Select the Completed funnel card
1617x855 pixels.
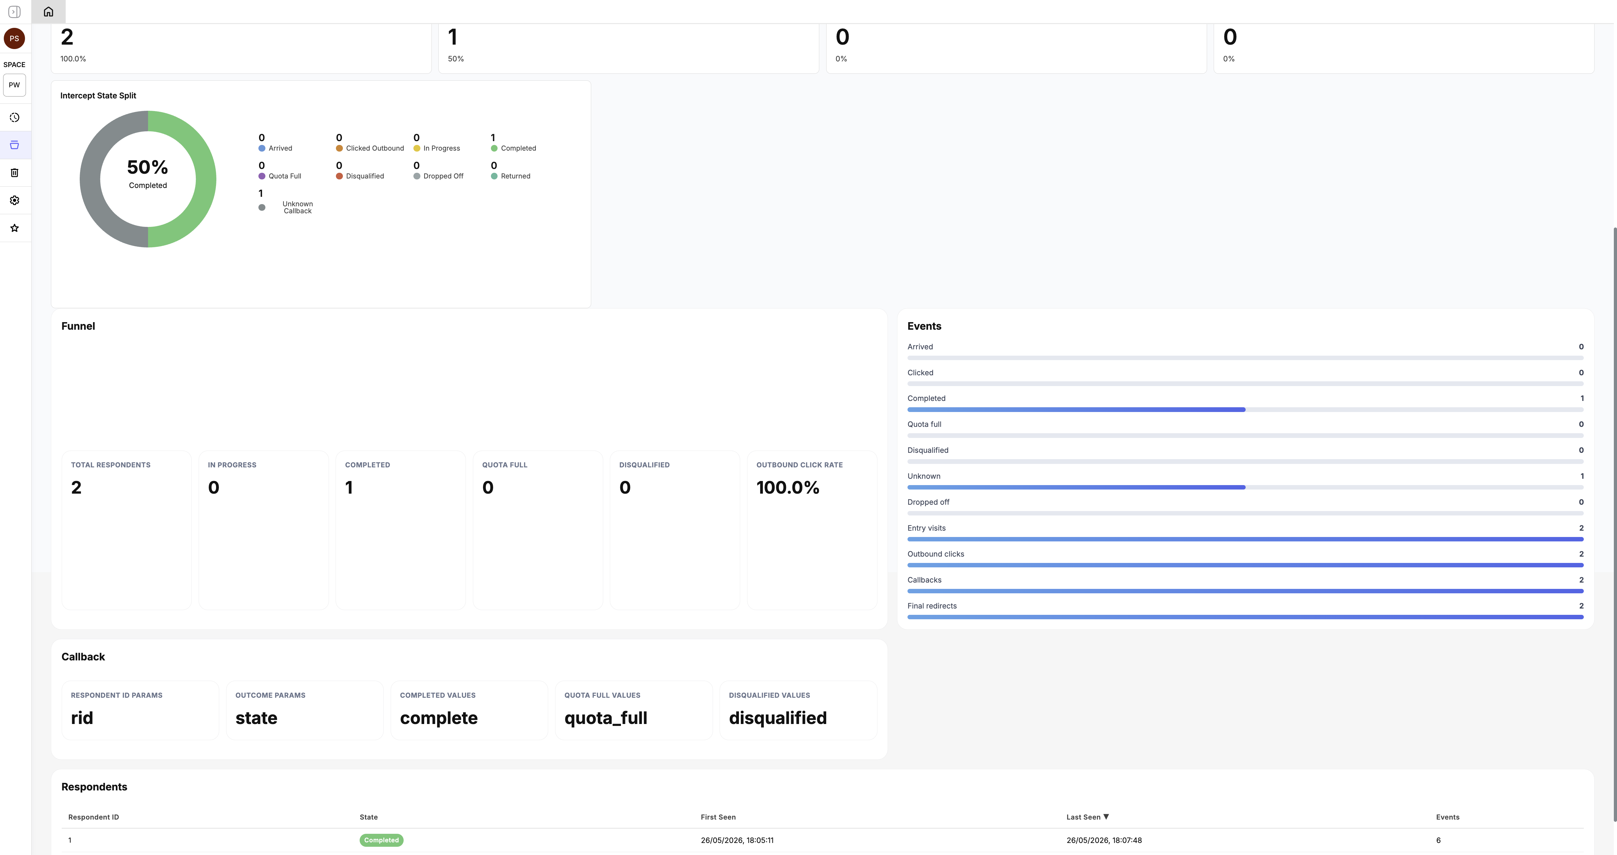click(x=400, y=530)
